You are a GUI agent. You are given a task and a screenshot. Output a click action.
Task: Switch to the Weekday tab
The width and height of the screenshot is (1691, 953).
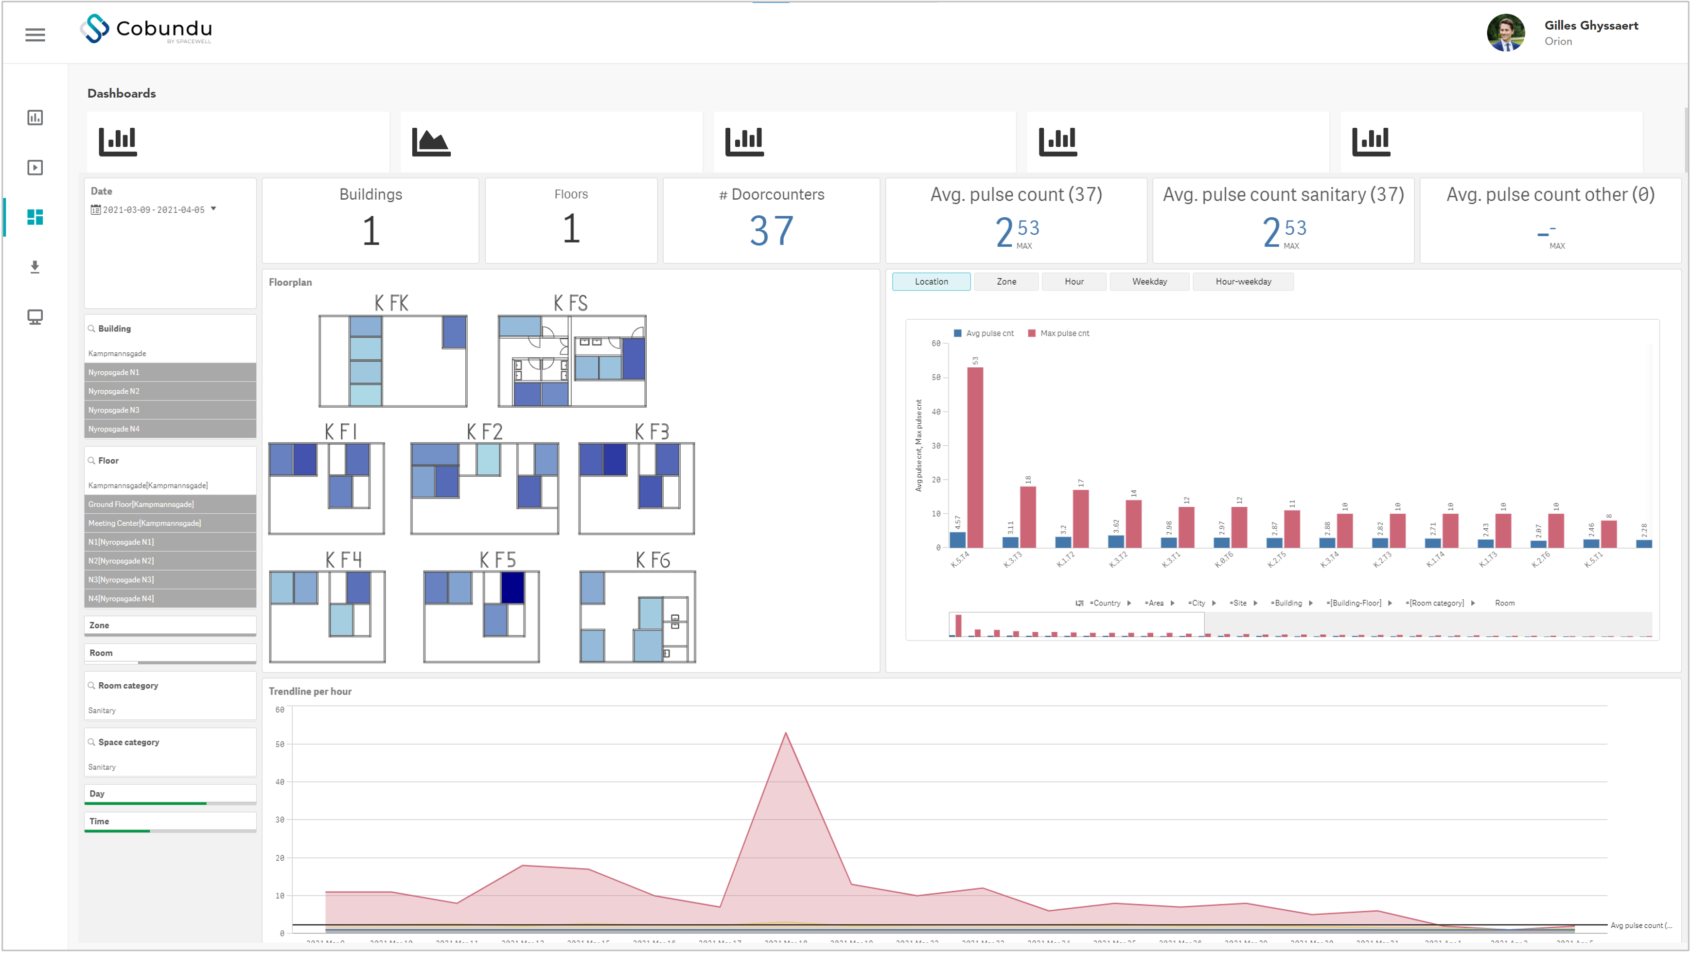pos(1150,281)
